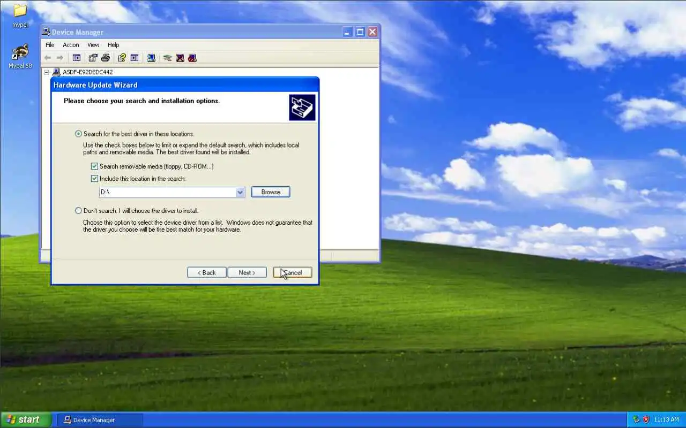Maximize the Device Manager window
The width and height of the screenshot is (686, 428).
[360, 32]
